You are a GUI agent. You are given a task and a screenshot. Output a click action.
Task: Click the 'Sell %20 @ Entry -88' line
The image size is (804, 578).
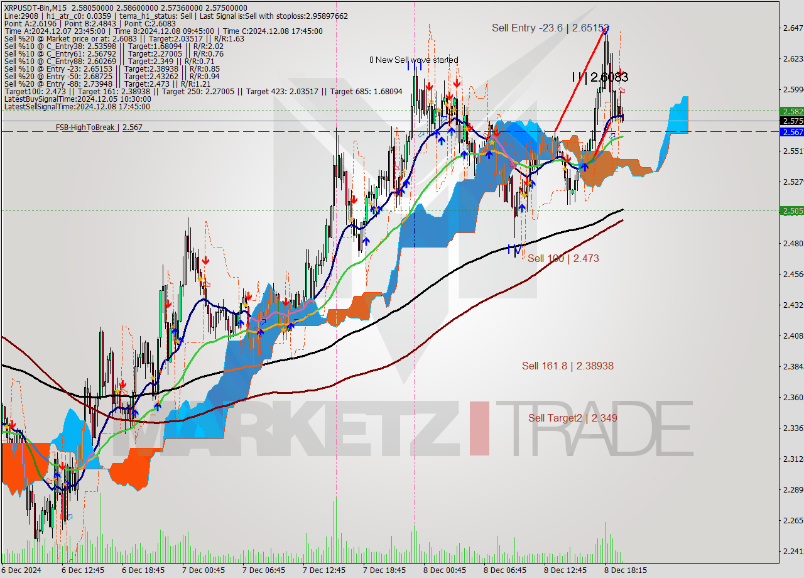coord(107,84)
